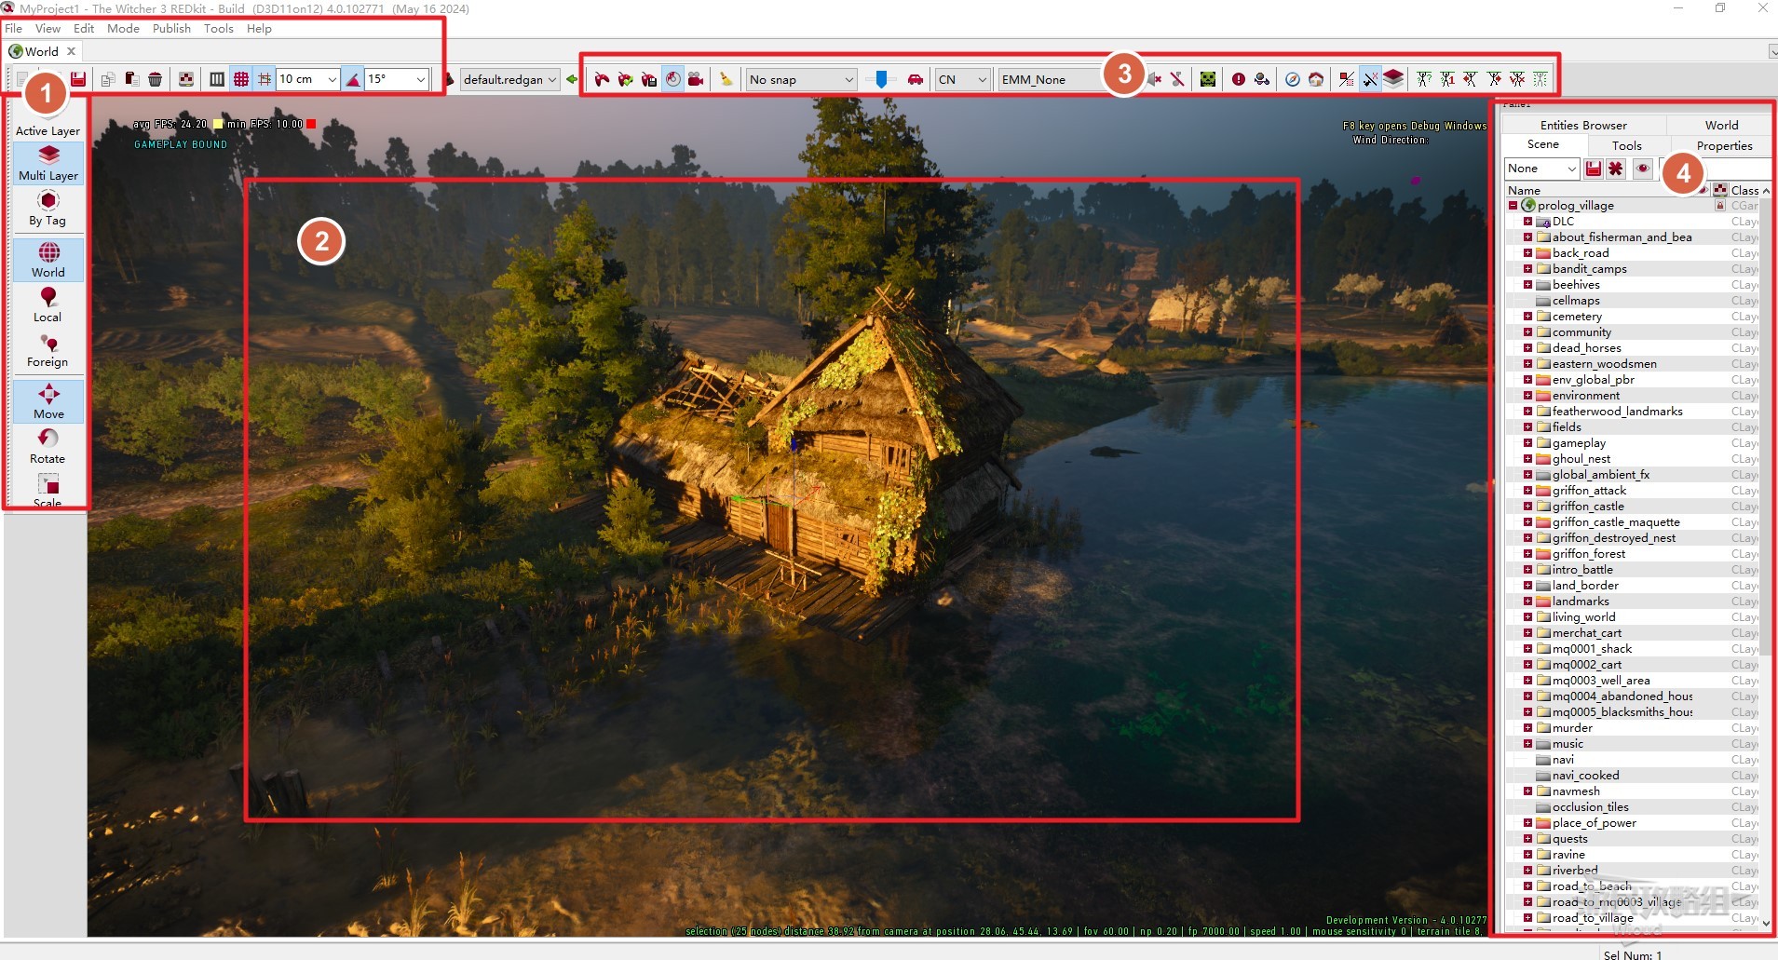
Task: Click the sunglasses character icon
Action: (x=1262, y=80)
